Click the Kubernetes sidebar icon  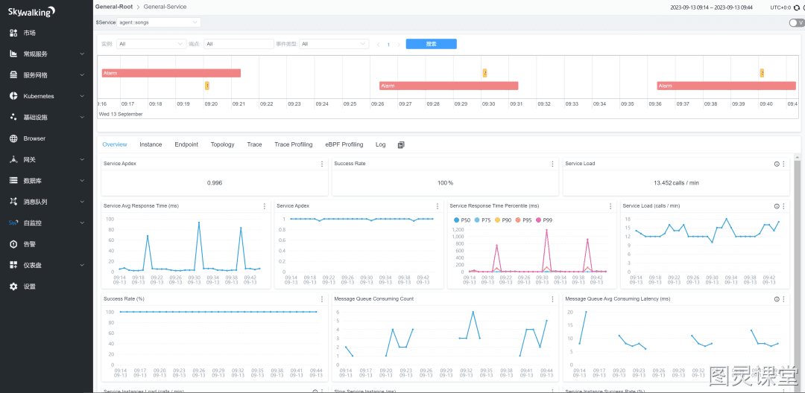click(14, 96)
